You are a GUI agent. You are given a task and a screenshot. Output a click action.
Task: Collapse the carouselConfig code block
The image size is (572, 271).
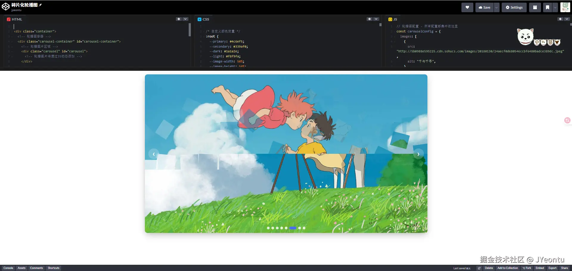pos(395,32)
